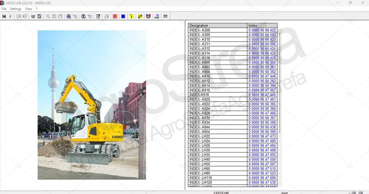
Task: Select the INDEX- A316 row
Action: tap(232, 58)
